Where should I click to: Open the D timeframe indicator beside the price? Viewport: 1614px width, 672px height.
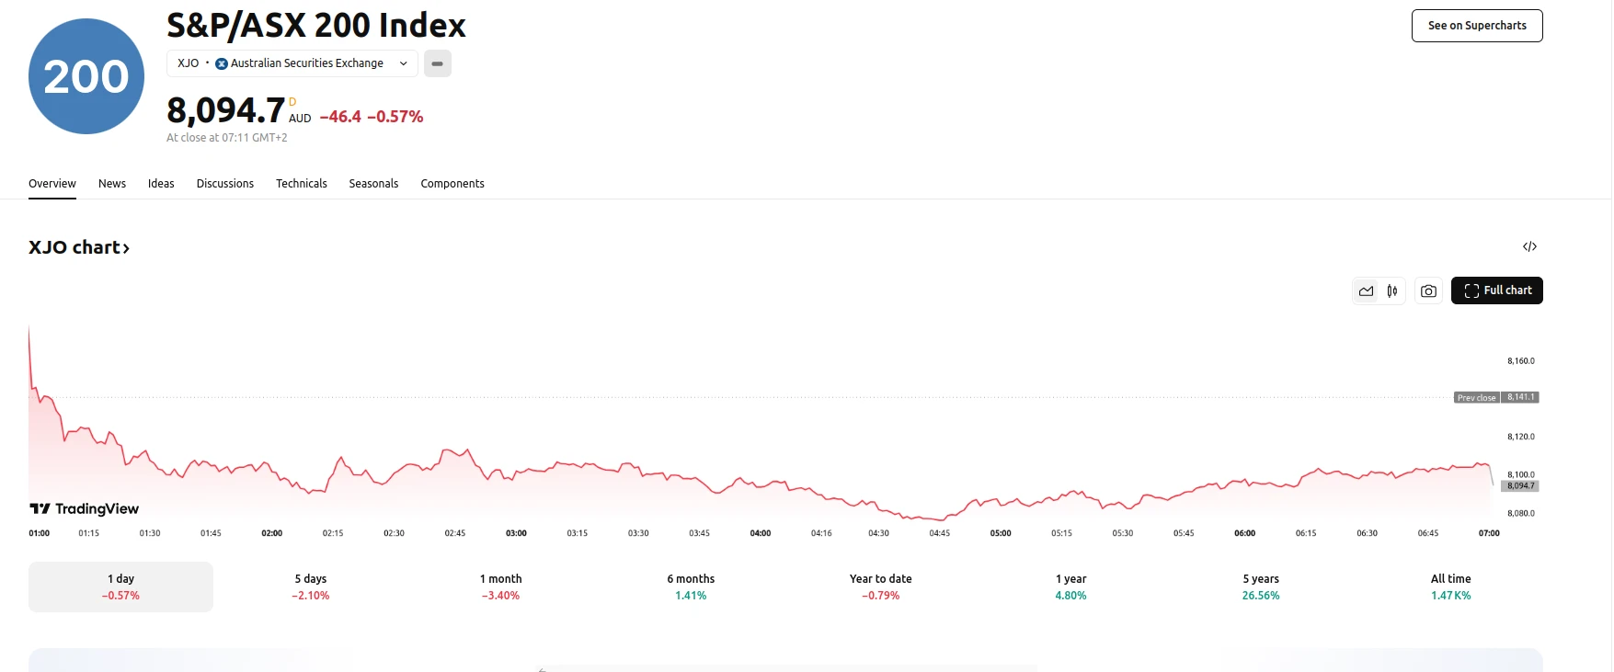(292, 102)
